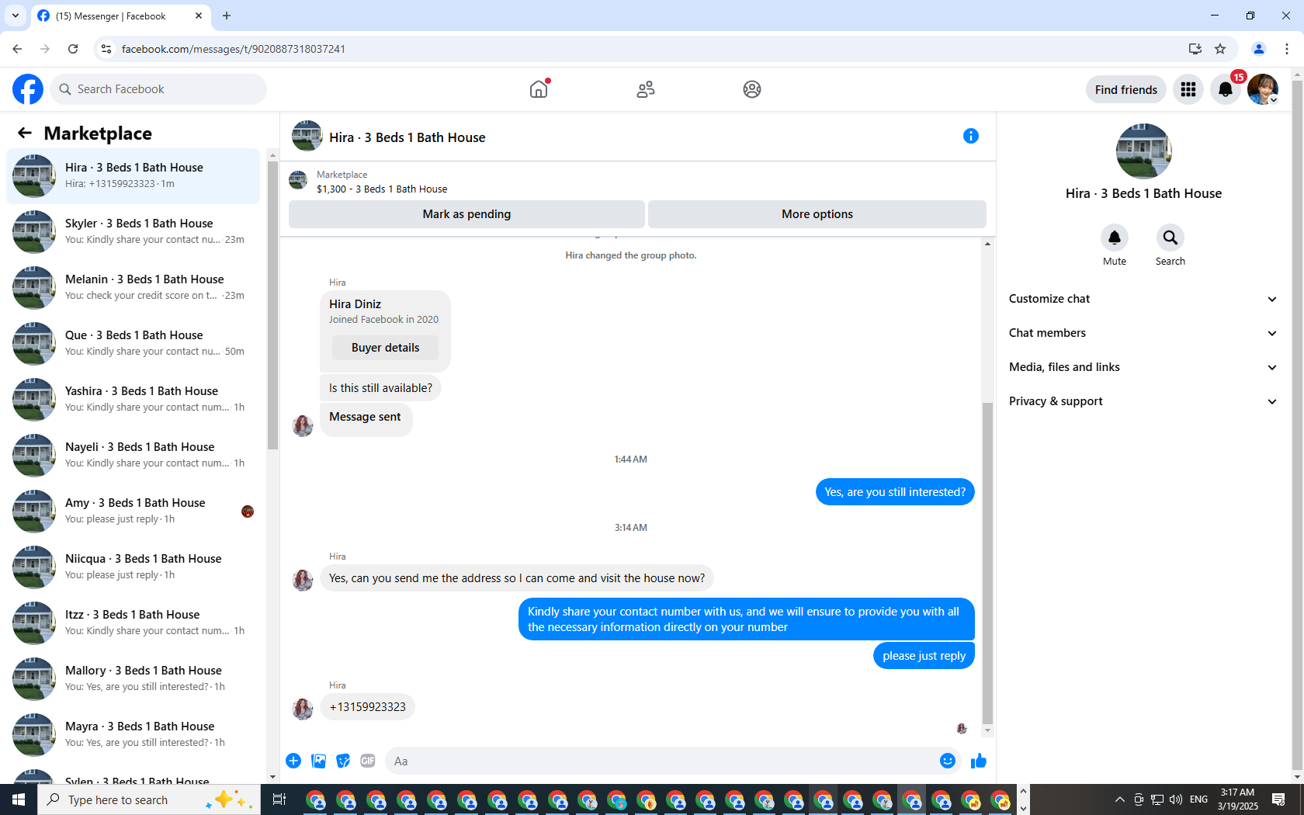View site information icon in address bar
Viewport: 1304px width, 815px height.
tap(106, 49)
